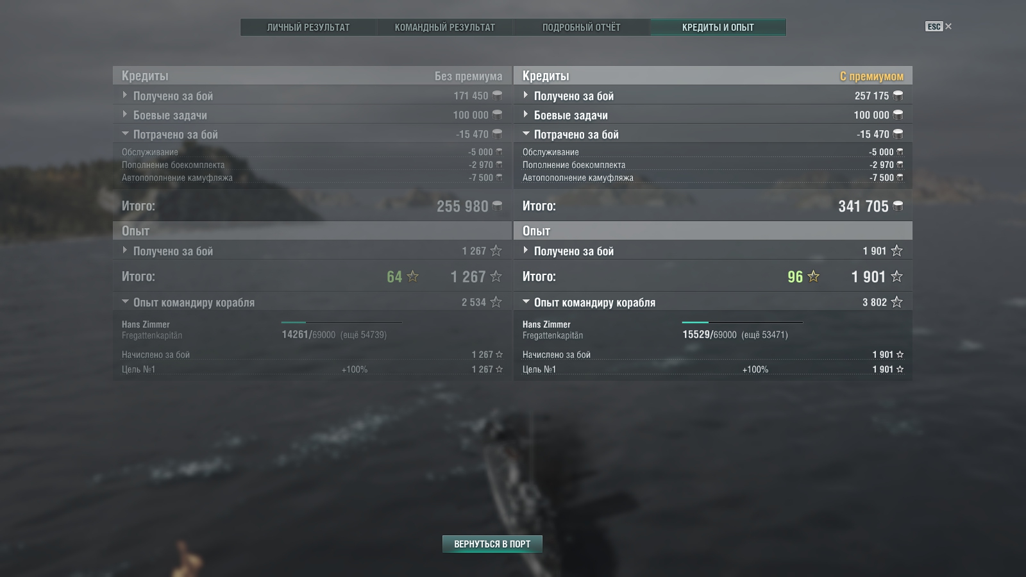This screenshot has height=577, width=1026.
Task: Open the Командный результат tab
Action: [x=445, y=27]
